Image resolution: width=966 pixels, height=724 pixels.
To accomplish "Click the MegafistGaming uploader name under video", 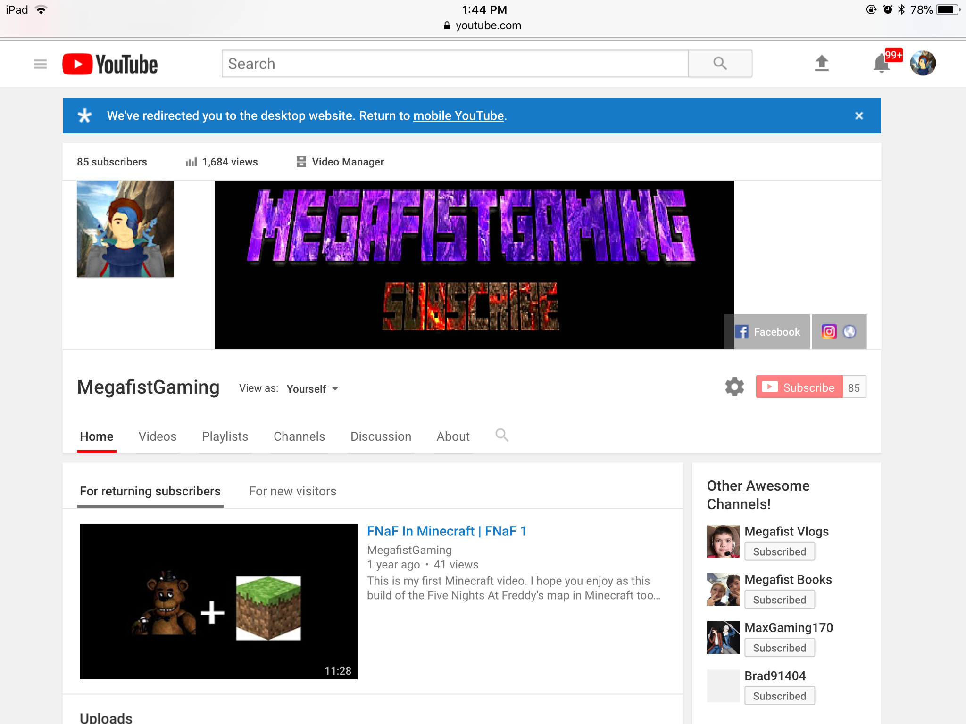I will click(409, 550).
